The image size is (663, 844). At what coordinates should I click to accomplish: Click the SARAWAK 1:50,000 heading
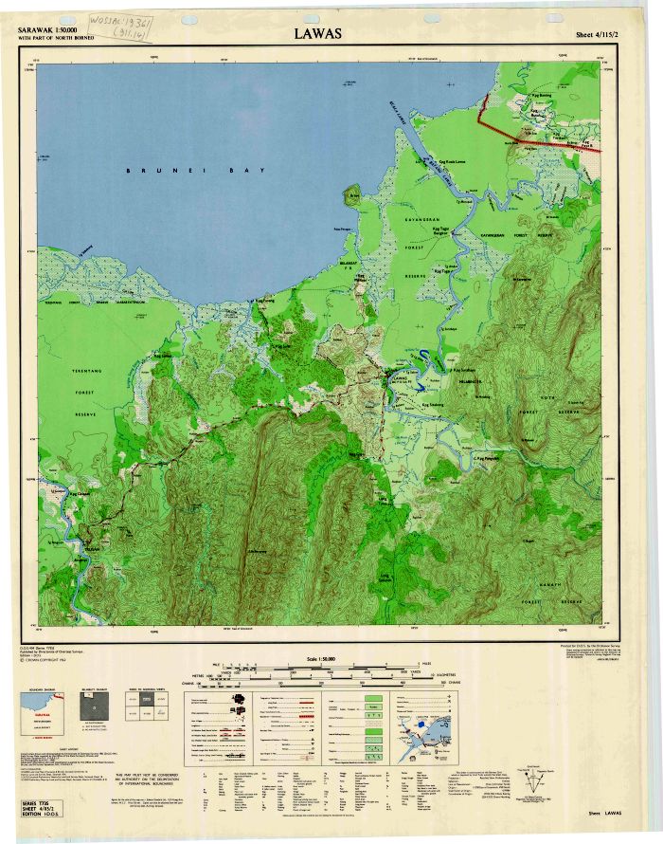pos(47,31)
